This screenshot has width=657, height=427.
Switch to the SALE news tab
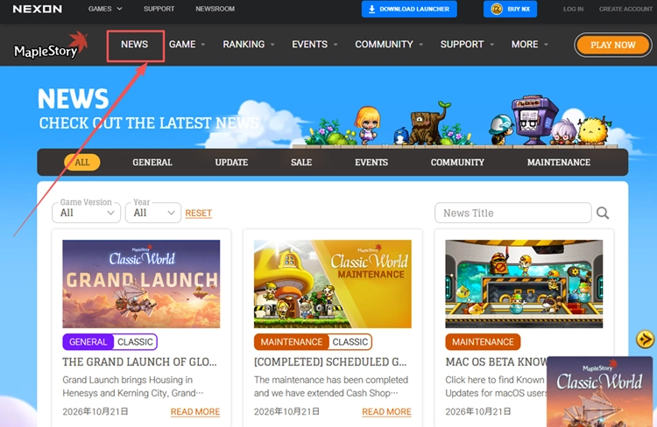301,163
